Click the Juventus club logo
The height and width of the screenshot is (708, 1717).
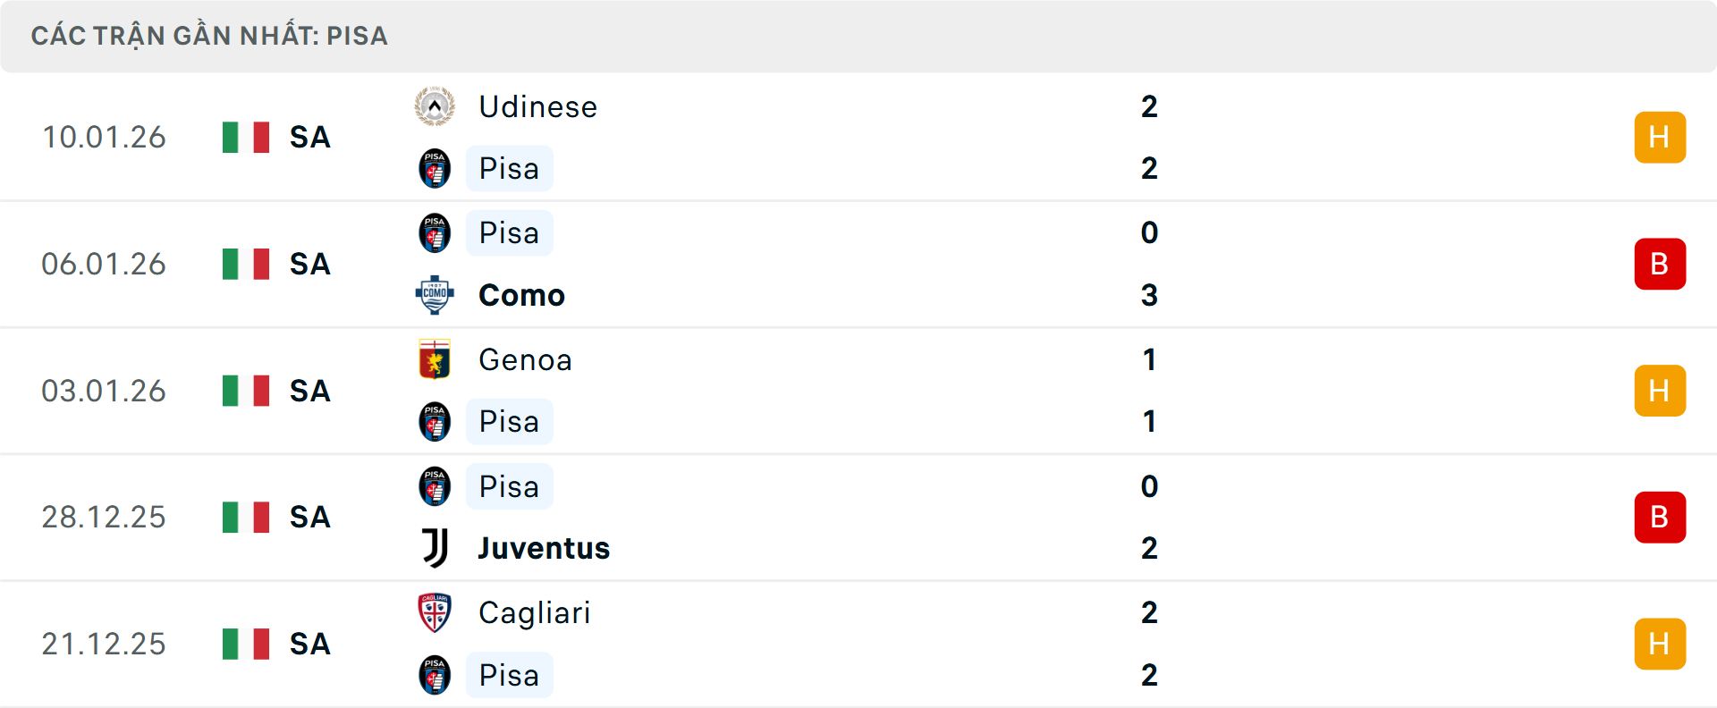[x=435, y=548]
